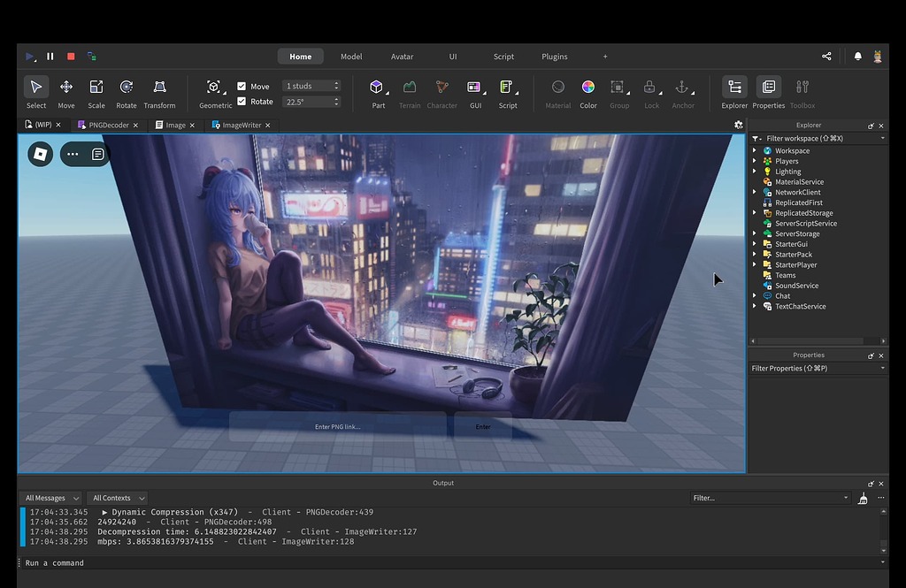This screenshot has width=906, height=588.
Task: Open the All Contexts dropdown
Action: pos(118,498)
